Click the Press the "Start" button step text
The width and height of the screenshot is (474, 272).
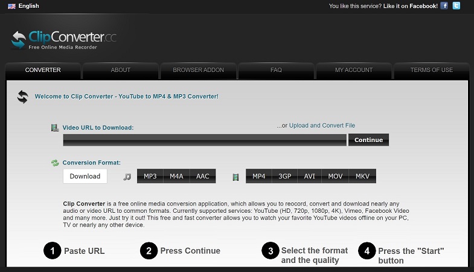click(411, 256)
